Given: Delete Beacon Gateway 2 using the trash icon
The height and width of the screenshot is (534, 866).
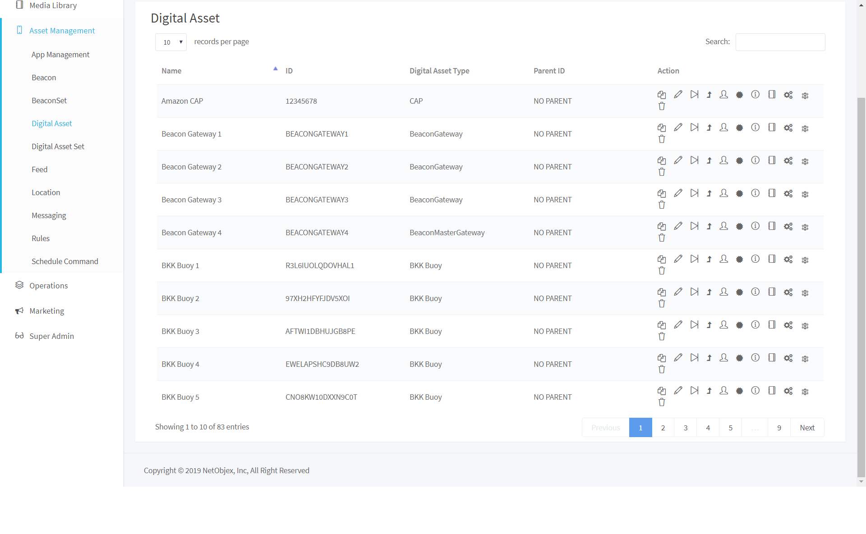Looking at the screenshot, I should tap(661, 172).
